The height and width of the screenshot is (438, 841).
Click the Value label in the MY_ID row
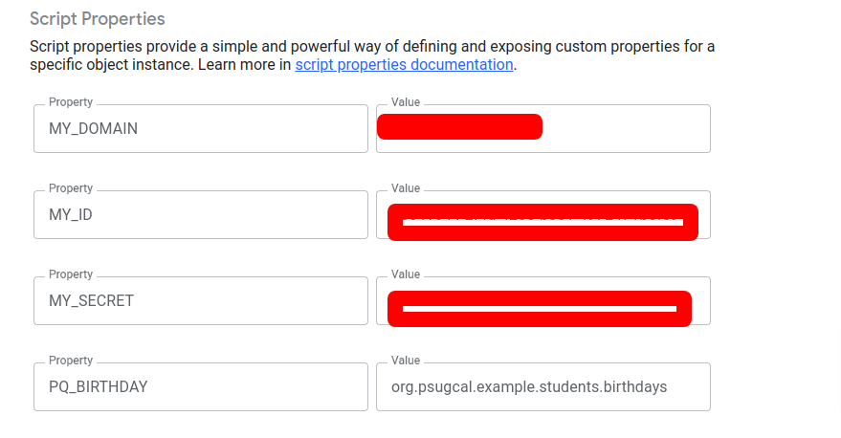point(406,188)
